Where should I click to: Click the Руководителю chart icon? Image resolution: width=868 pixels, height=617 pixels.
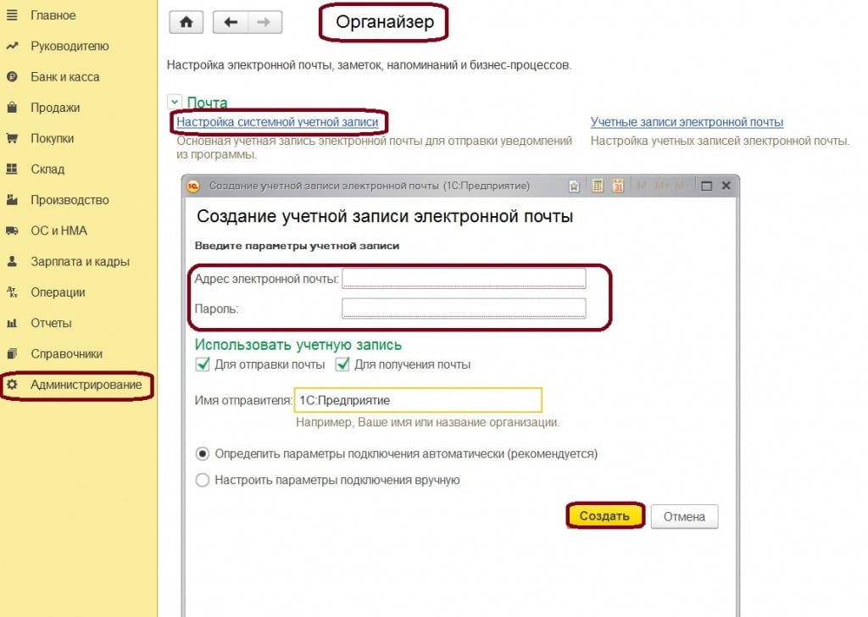coord(12,46)
